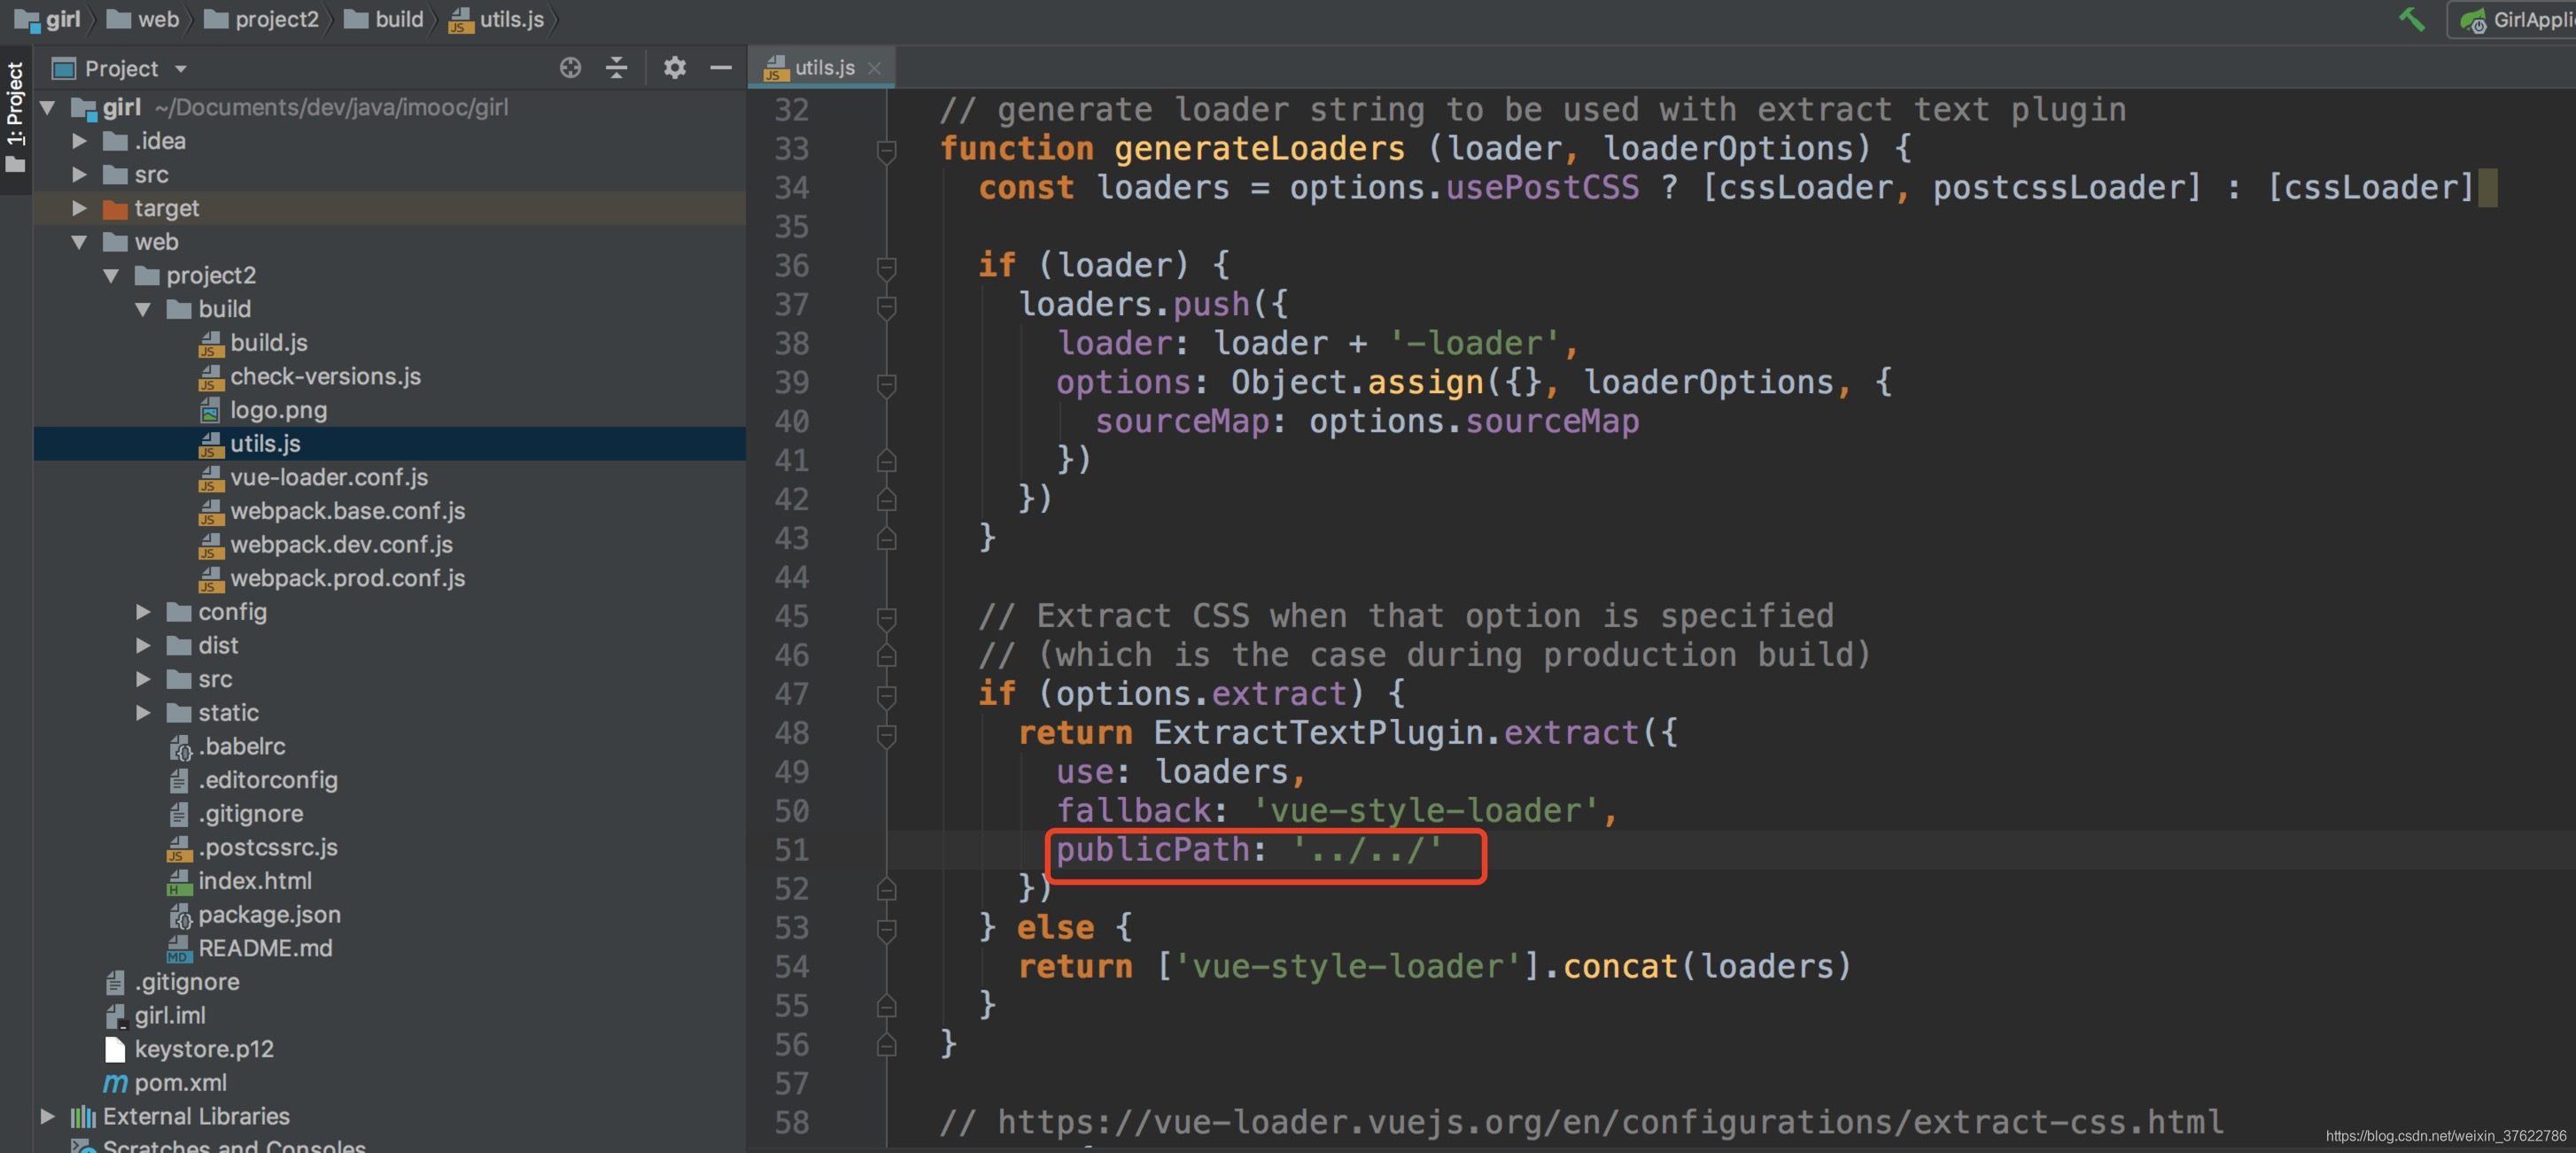Expand the static folder
2576x1153 pixels.
143,713
